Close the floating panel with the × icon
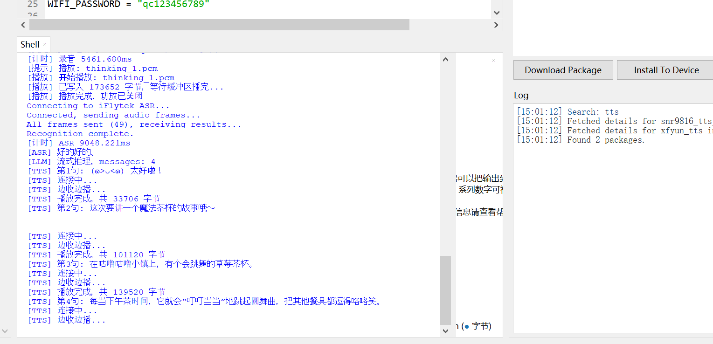The image size is (713, 344). pyautogui.click(x=493, y=61)
